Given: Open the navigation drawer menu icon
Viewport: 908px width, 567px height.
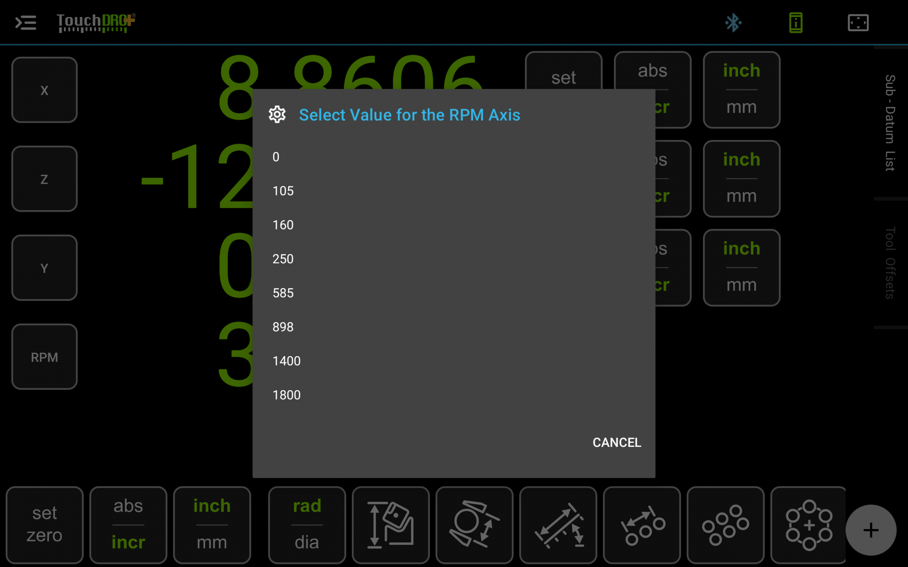Looking at the screenshot, I should [26, 23].
